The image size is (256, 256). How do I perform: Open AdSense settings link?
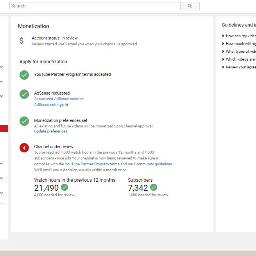(49, 105)
